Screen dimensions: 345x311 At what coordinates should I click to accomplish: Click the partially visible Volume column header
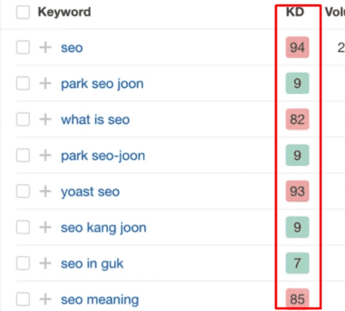tap(335, 12)
